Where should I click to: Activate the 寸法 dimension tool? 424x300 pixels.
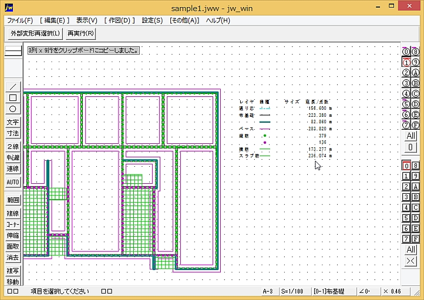(x=12, y=134)
